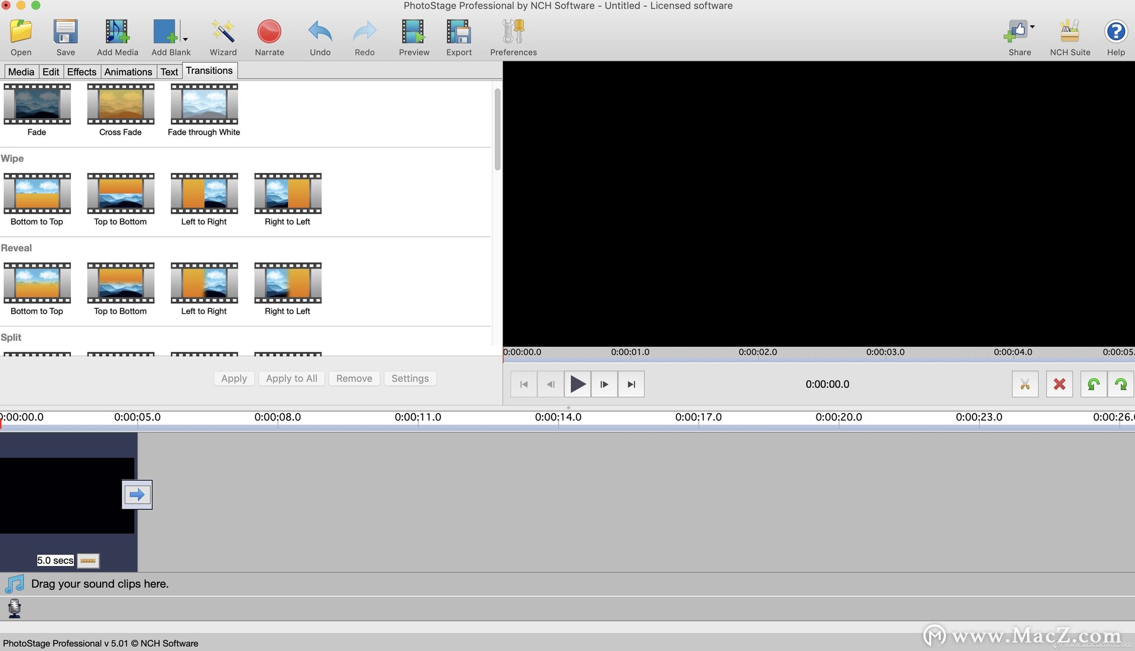Switch to the Animations tab
This screenshot has width=1135, height=651.
click(128, 71)
